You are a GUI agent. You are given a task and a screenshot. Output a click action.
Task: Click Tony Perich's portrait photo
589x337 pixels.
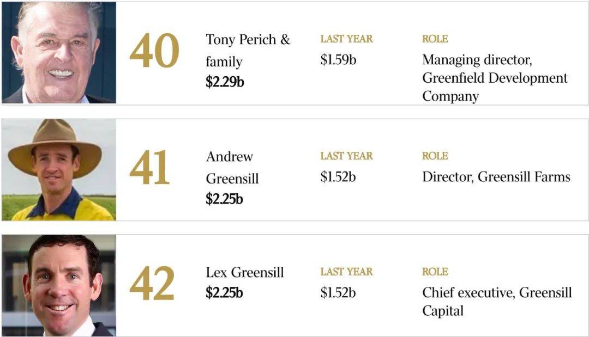pos(59,52)
